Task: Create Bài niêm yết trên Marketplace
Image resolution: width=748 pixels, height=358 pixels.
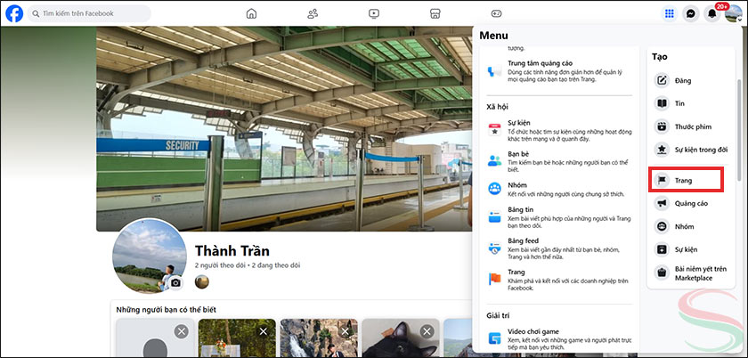Action: pos(691,273)
